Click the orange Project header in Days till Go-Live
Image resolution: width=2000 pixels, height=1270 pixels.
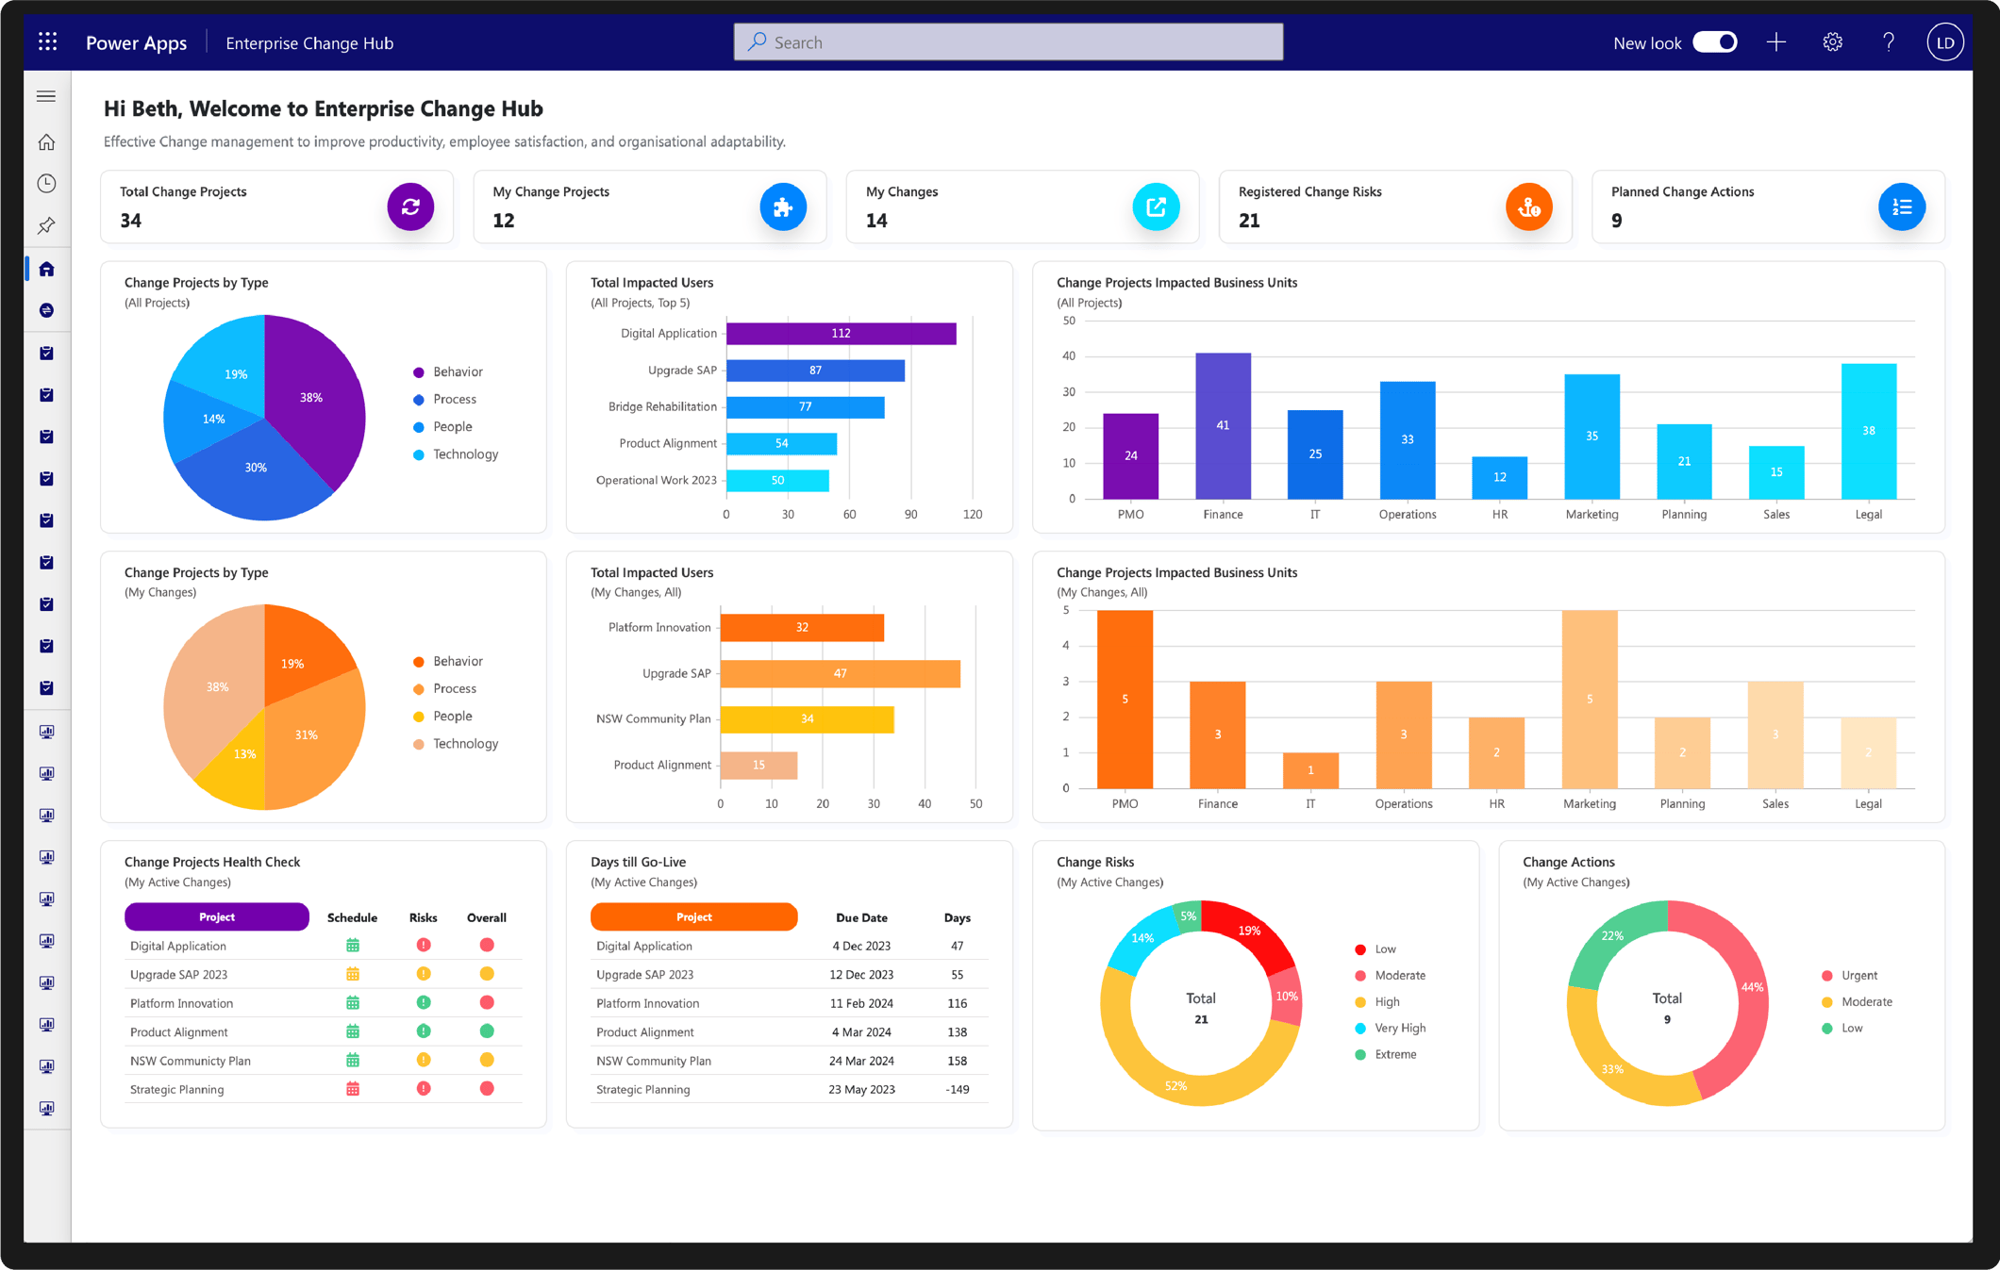click(x=694, y=916)
